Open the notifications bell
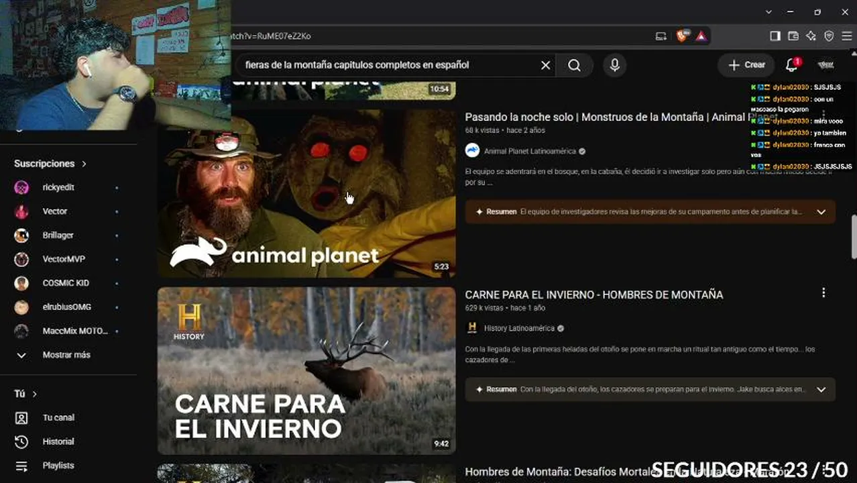Screen dimensions: 857x483 (791, 65)
